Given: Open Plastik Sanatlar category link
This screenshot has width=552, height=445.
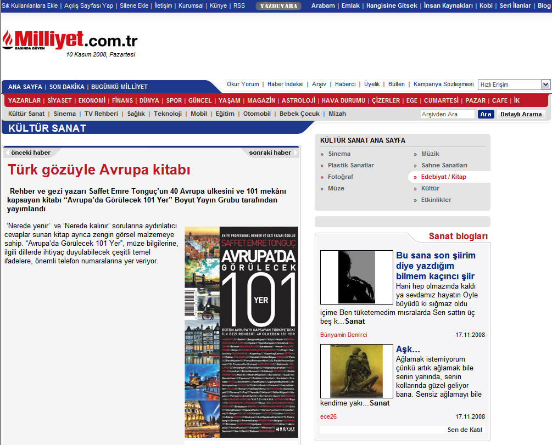Looking at the screenshot, I should [351, 165].
